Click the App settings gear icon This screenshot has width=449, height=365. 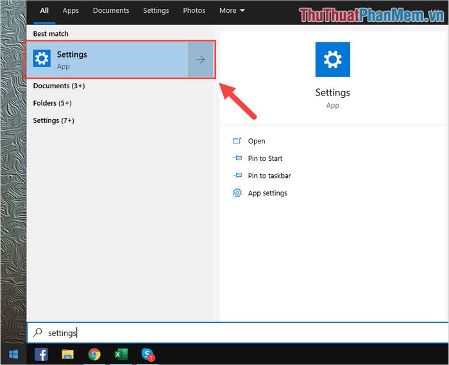point(237,193)
